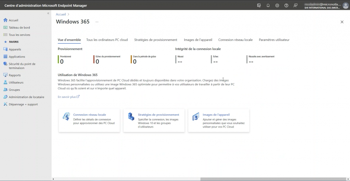
Task: Click the Tableau de bord menu label
Action: point(19,27)
